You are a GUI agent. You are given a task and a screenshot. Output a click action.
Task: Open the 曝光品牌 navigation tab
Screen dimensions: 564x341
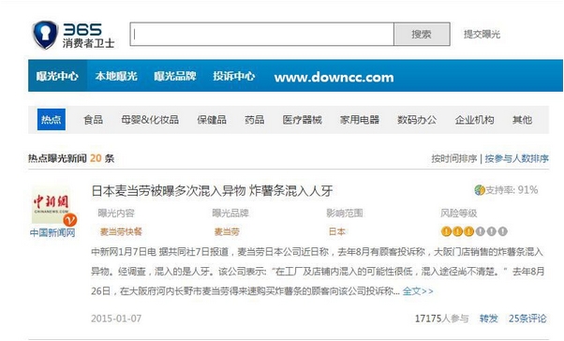tap(175, 76)
